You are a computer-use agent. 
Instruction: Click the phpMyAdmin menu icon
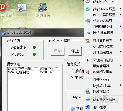click(x=88, y=1)
